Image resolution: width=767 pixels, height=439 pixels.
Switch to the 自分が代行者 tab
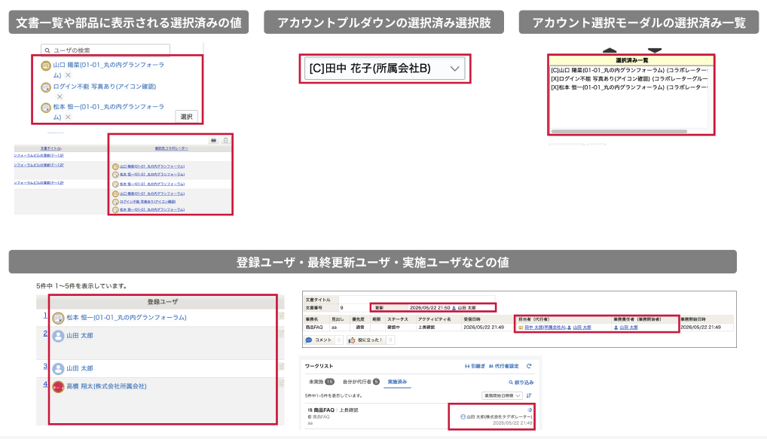(x=361, y=382)
